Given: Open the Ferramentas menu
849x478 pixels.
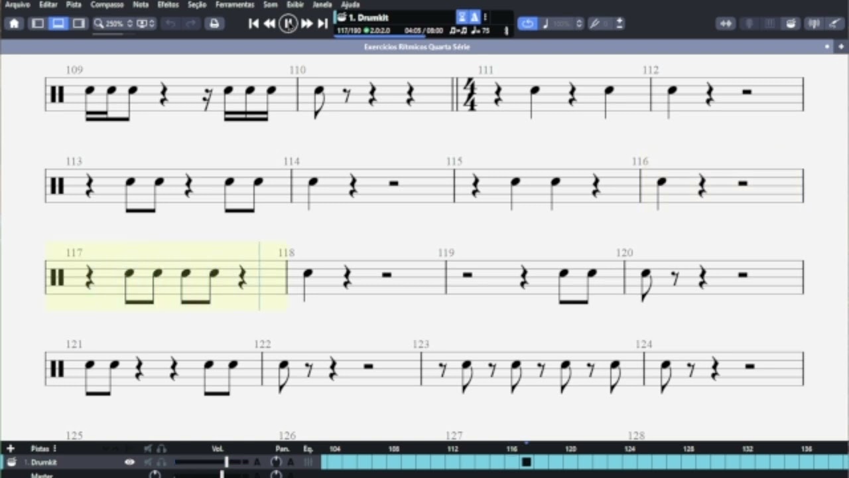Looking at the screenshot, I should point(235,5).
